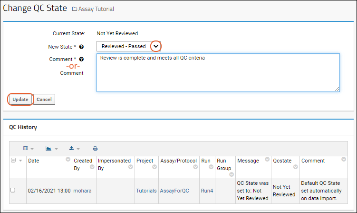The width and height of the screenshot is (357, 213).
Task: Click into the Comment text area
Action: (218, 72)
